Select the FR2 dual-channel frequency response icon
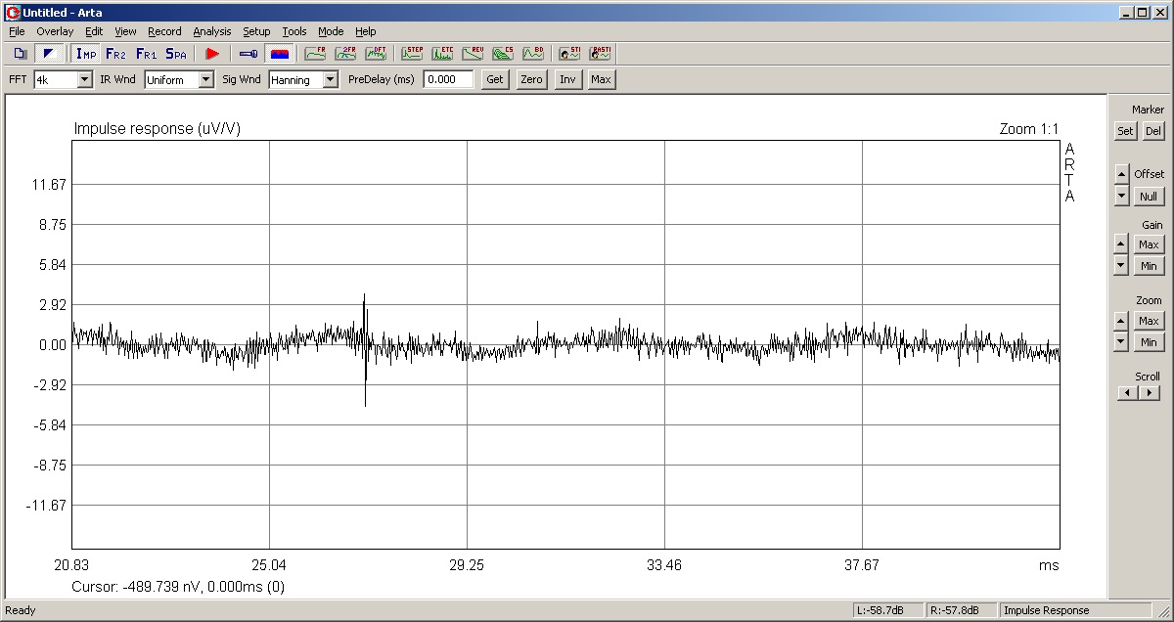 click(x=115, y=54)
